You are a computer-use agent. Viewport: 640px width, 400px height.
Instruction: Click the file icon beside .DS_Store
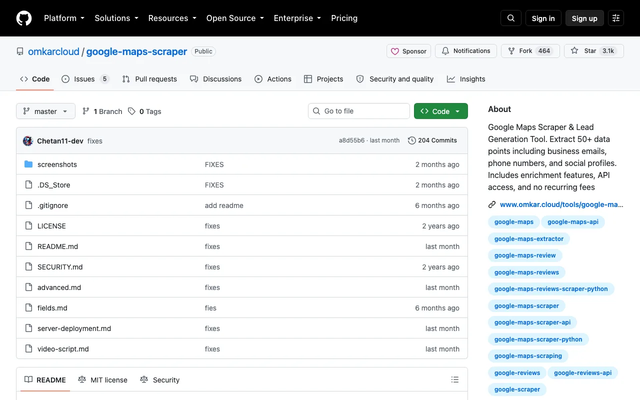click(28, 185)
